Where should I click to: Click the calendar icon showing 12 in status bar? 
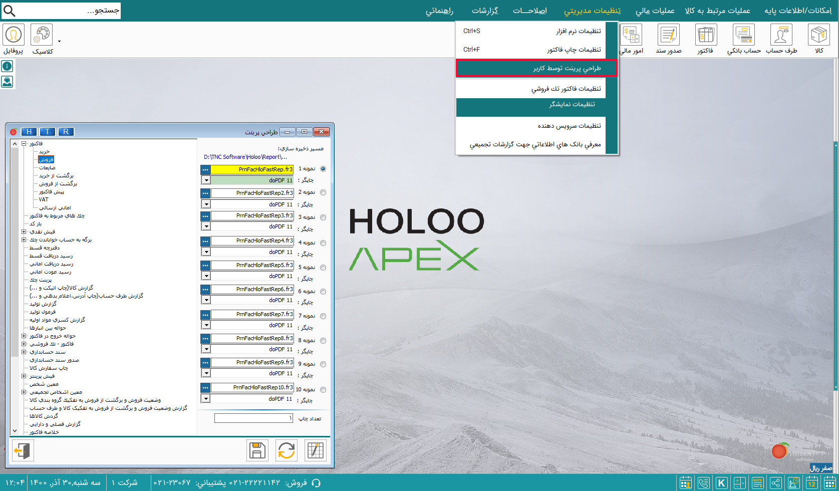[x=812, y=483]
